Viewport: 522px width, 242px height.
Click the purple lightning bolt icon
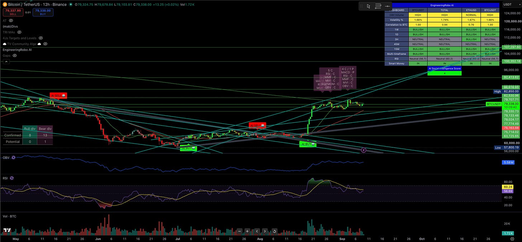coord(364,150)
